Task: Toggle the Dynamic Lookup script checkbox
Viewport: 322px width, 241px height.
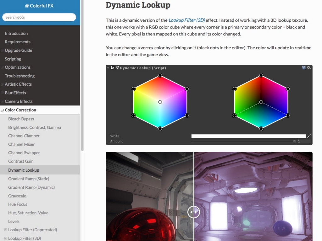Action: click(118, 68)
